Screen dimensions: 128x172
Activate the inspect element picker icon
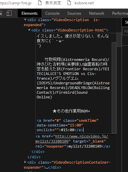[1, 13]
